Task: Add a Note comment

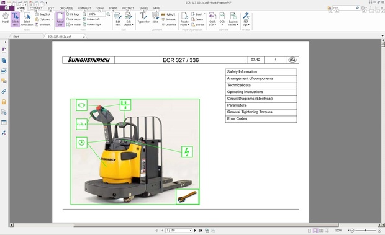Action: [x=155, y=18]
